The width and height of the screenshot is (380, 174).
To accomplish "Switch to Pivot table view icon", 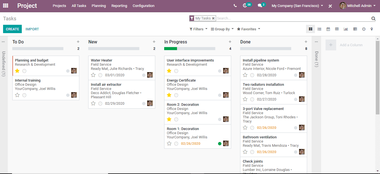I will pyautogui.click(x=337, y=29).
